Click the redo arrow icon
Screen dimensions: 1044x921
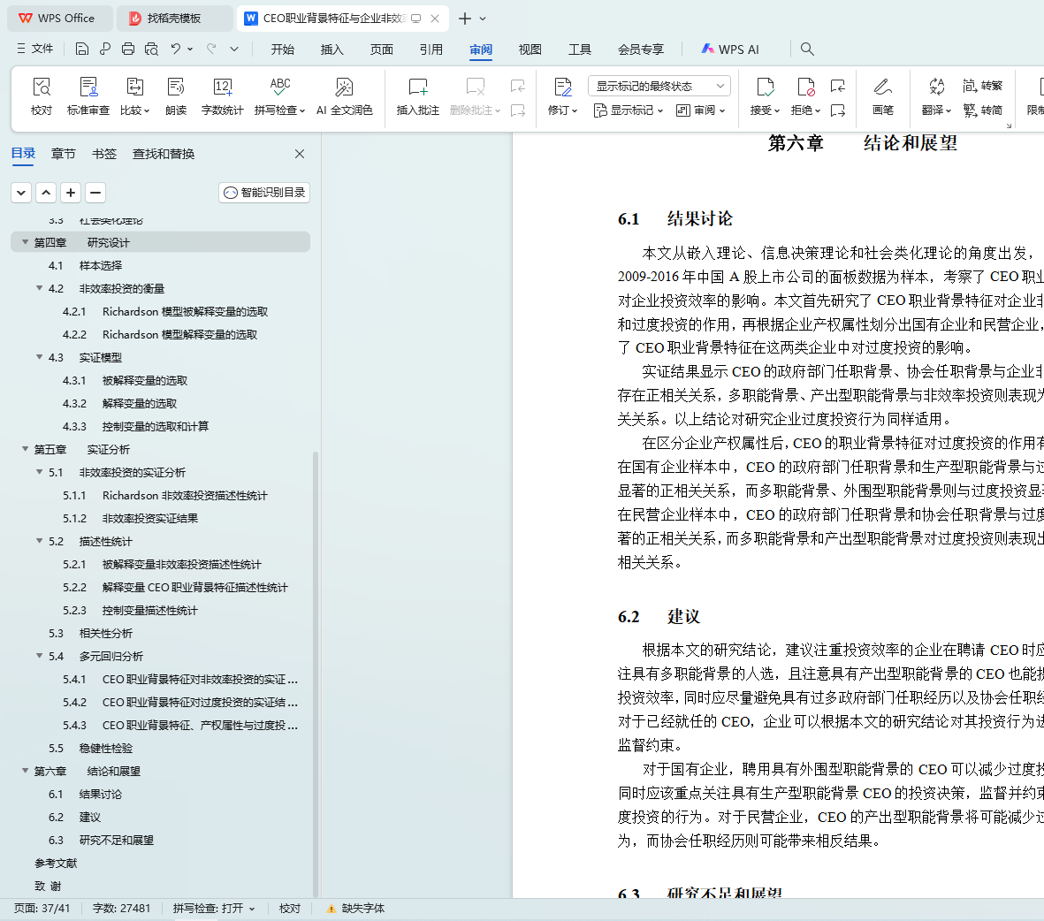point(211,49)
